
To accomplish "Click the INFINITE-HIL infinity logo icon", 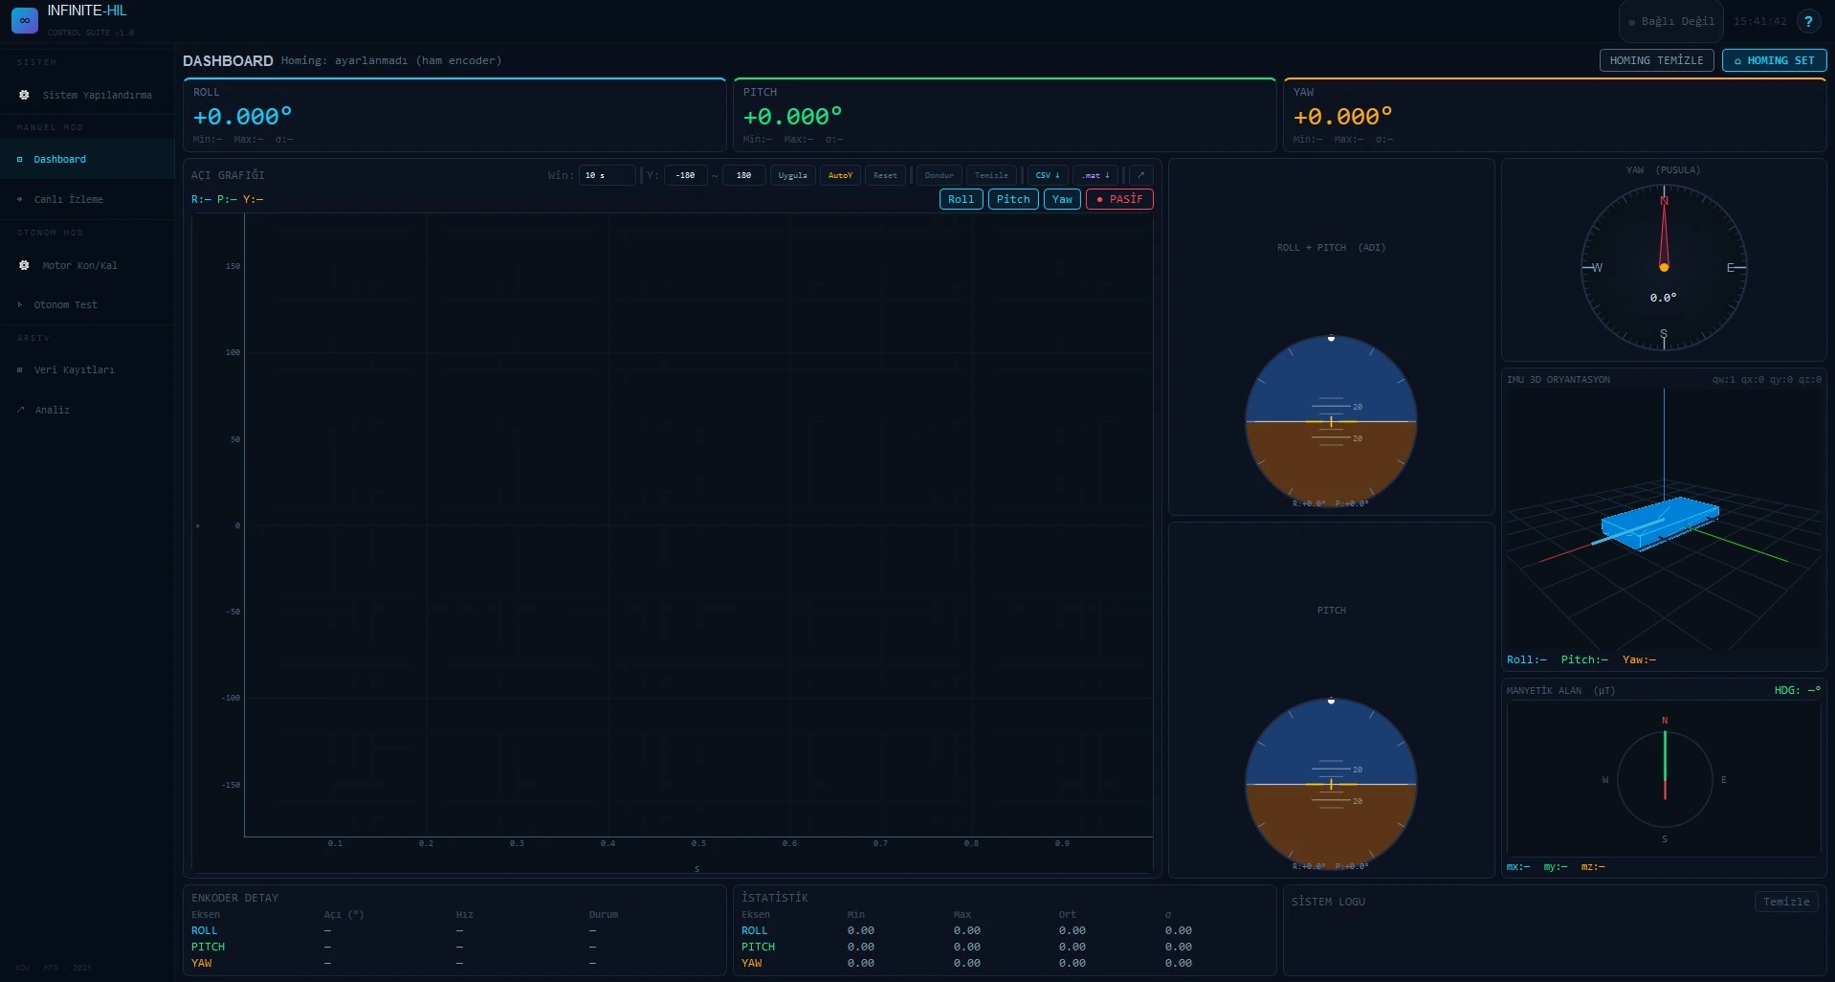I will click(x=25, y=20).
